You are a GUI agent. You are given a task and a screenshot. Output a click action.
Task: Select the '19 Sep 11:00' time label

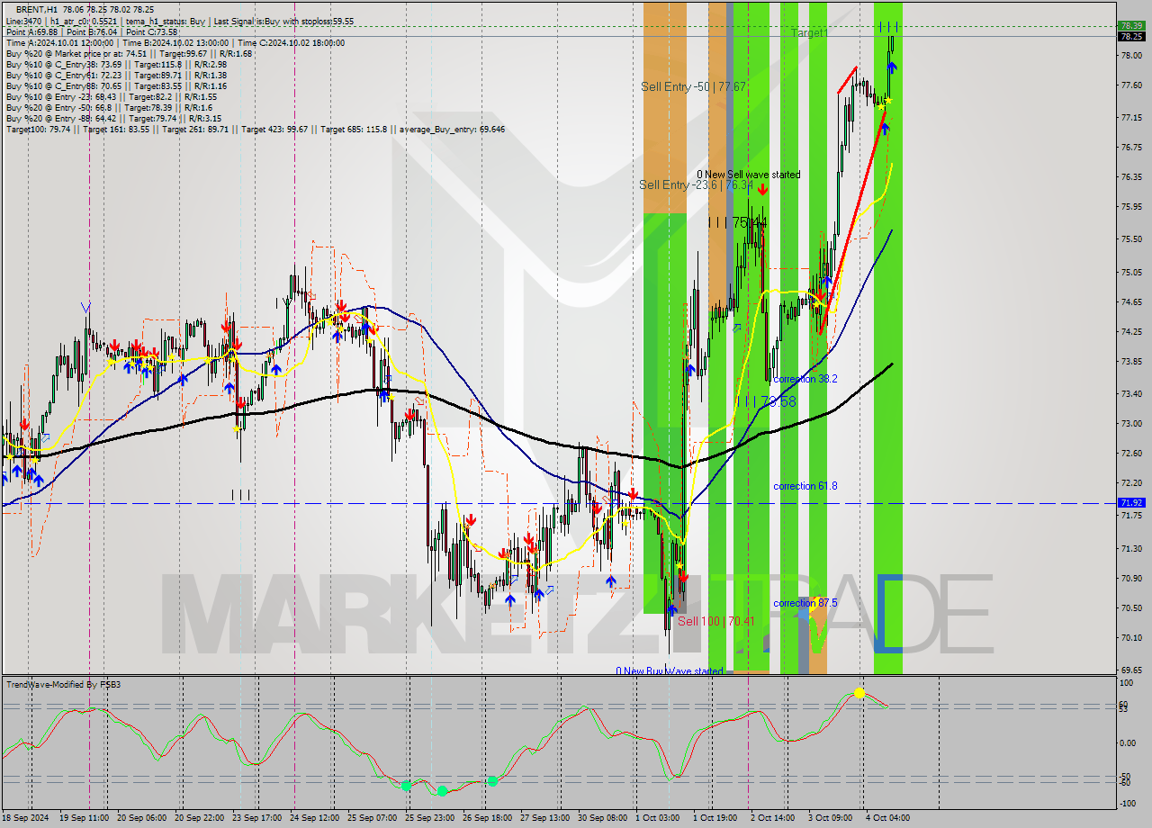[85, 818]
